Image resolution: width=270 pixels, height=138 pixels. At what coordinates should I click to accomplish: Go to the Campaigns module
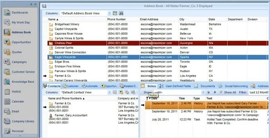point(19,62)
